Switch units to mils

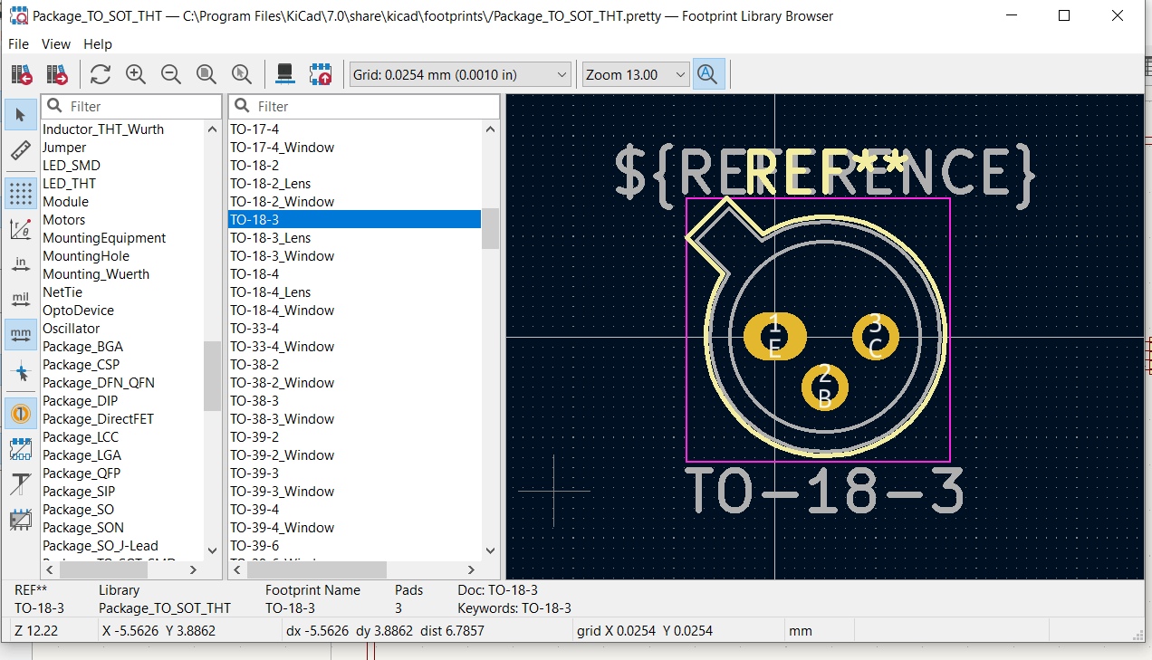pos(21,300)
